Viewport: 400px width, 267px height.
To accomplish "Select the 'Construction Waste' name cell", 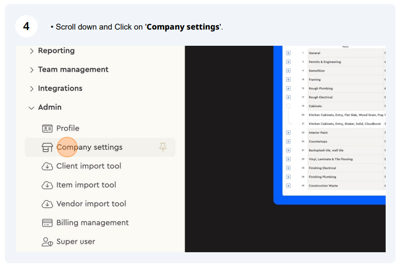I will pos(346,186).
